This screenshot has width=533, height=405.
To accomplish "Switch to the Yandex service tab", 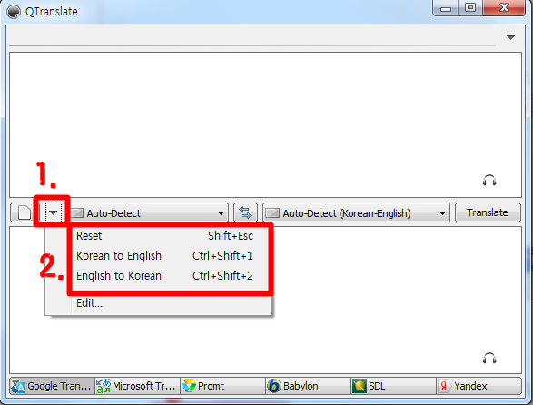I will click(479, 386).
